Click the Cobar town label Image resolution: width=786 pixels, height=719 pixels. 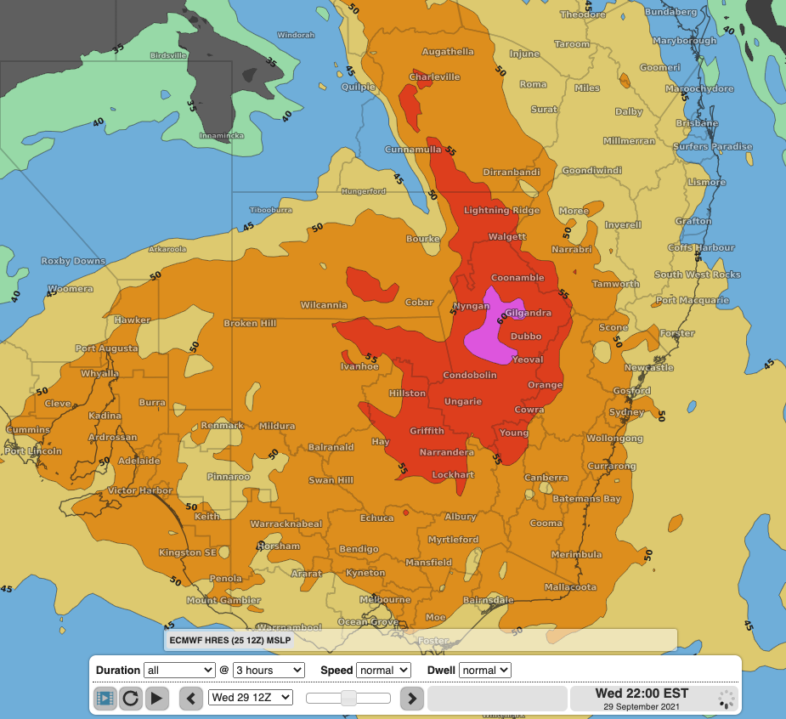pos(419,303)
